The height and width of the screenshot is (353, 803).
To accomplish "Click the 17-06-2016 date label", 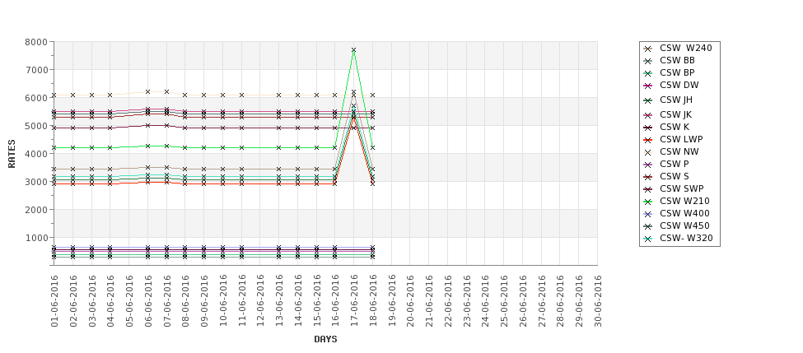I will tap(354, 301).
